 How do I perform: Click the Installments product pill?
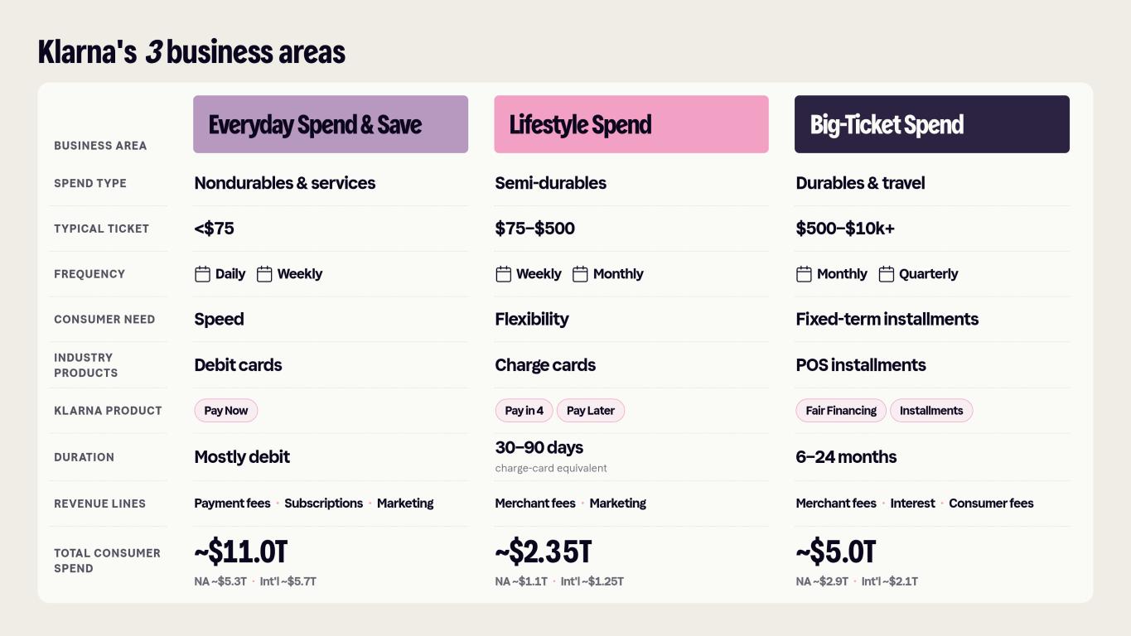(931, 411)
